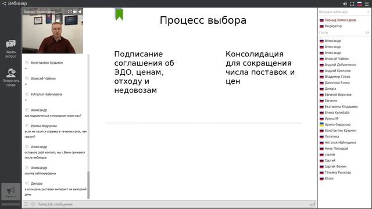Select Ирина М. in guest list
The height and width of the screenshot is (209, 372).
click(331, 118)
